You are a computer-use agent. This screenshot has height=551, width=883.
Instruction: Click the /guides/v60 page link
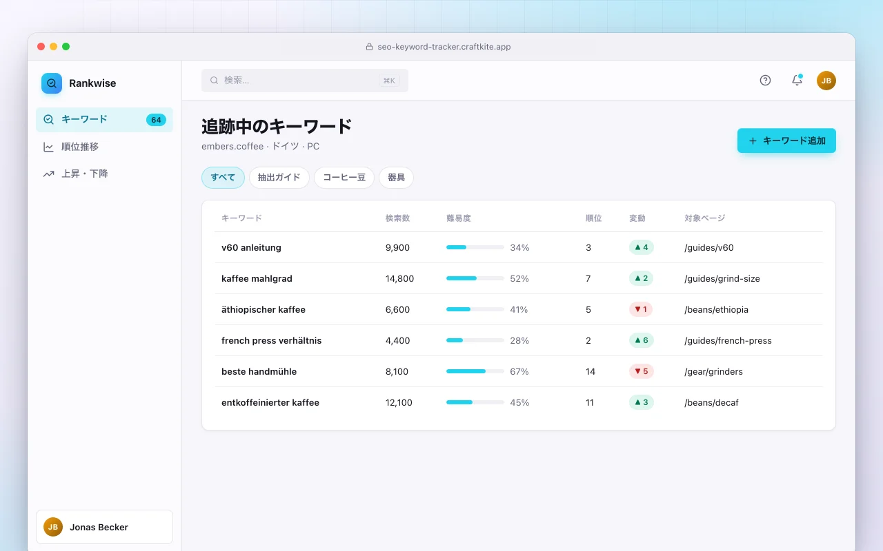[709, 247]
